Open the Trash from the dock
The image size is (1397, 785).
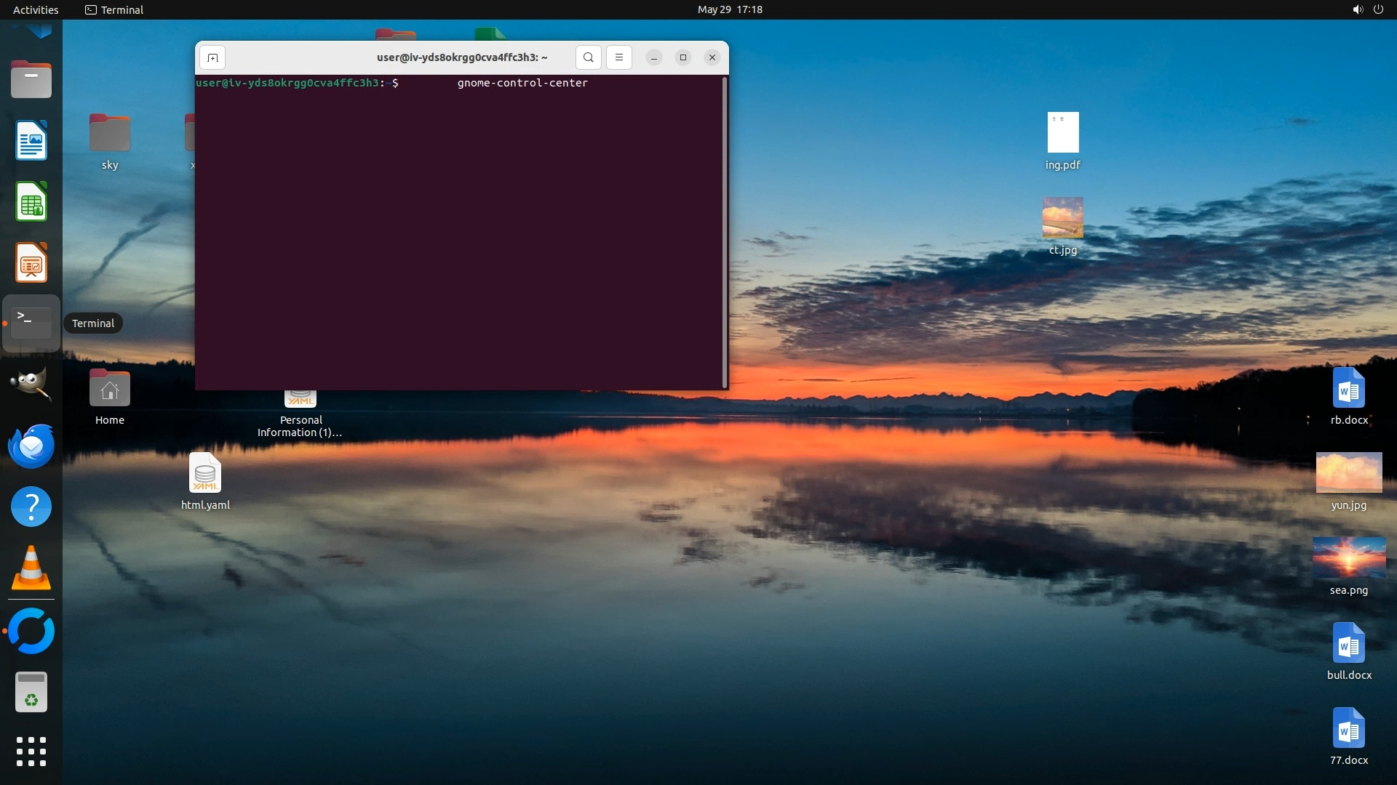31,692
